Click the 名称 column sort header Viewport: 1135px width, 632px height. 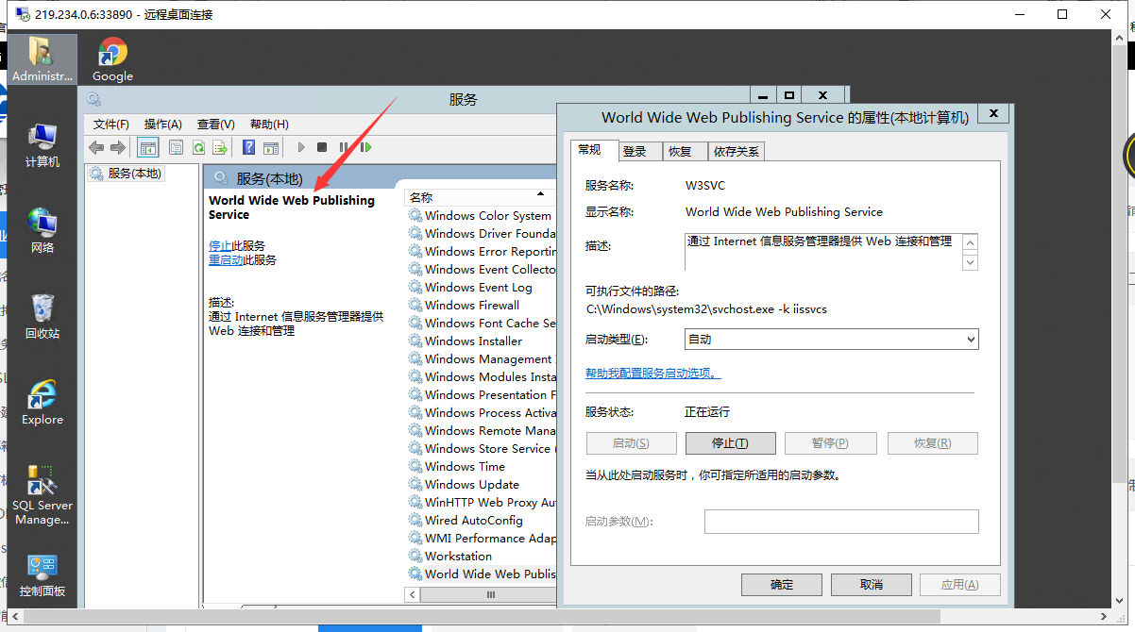point(480,197)
